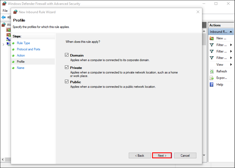This screenshot has width=235, height=168.
Task: Click the Next button
Action: pos(162,155)
